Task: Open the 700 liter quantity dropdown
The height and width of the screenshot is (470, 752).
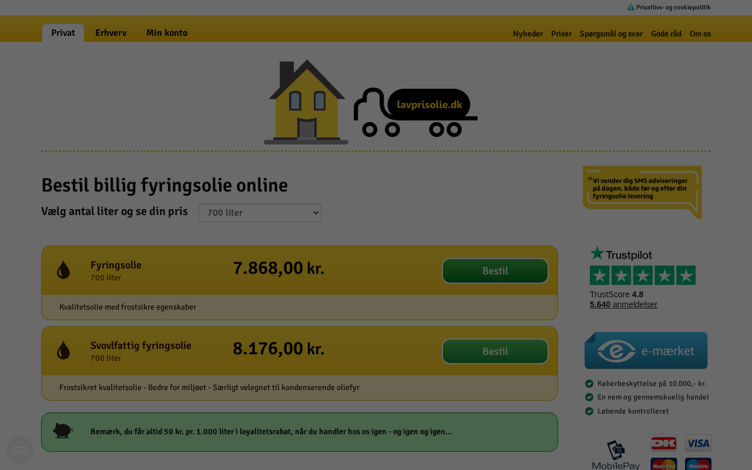Action: coord(260,213)
